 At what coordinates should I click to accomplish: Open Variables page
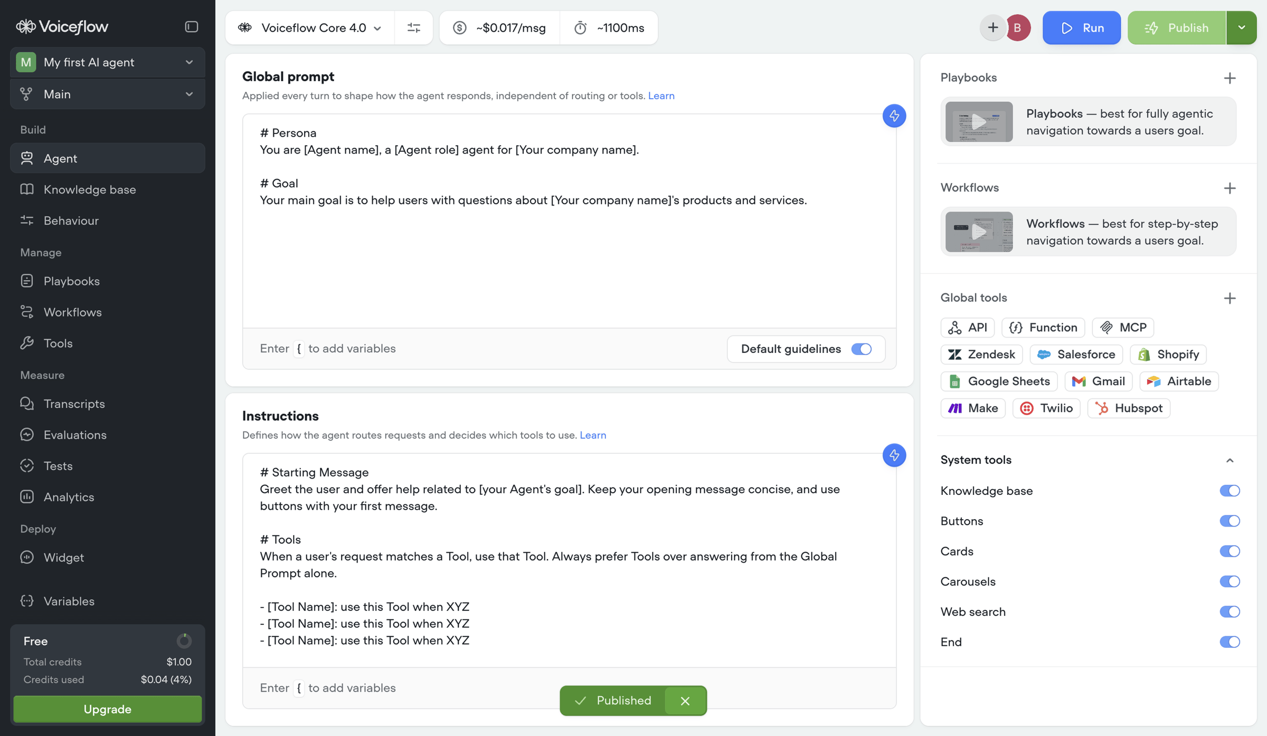click(x=108, y=601)
